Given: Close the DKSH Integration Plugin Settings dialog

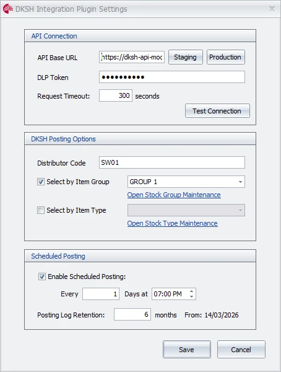Looking at the screenshot, I should point(272,9).
